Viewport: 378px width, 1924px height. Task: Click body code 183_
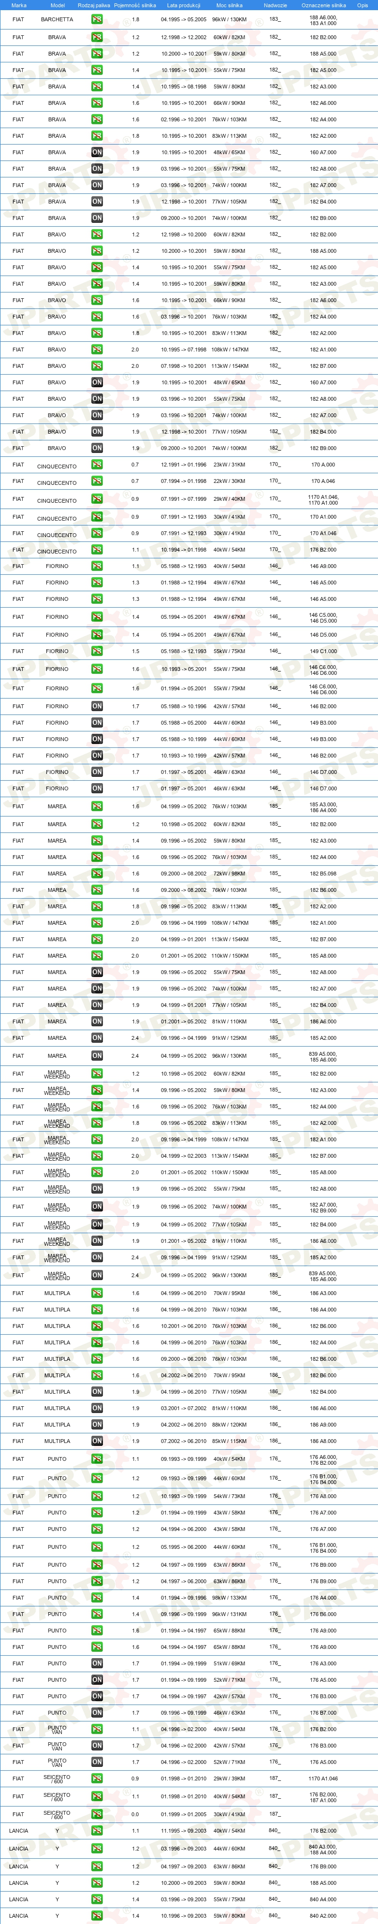pos(275,19)
